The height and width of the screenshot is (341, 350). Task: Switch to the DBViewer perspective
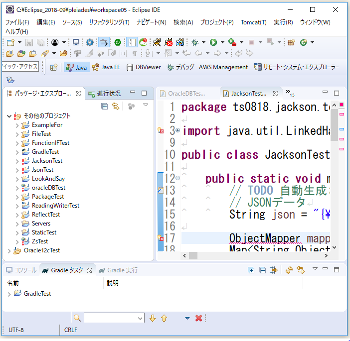[144, 67]
